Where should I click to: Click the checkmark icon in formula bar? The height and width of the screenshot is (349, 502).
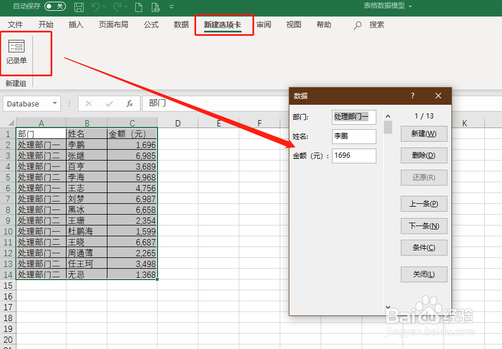(x=108, y=104)
